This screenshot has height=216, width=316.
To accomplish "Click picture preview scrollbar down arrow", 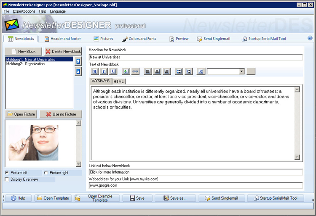I will tap(79, 164).
